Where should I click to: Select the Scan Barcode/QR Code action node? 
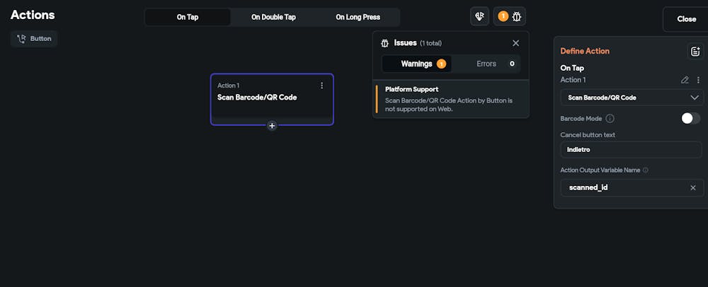pyautogui.click(x=272, y=99)
